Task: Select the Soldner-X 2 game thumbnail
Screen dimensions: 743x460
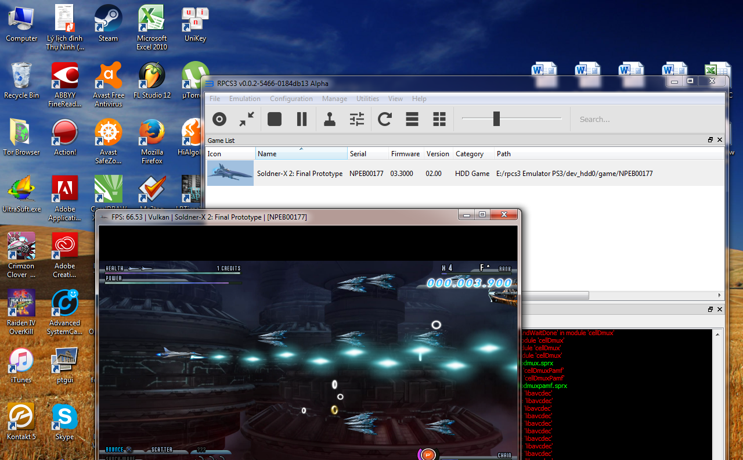Action: pos(230,173)
